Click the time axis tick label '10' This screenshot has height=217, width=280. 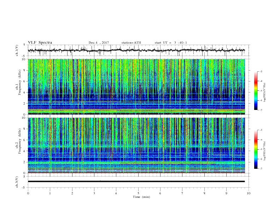(249, 193)
